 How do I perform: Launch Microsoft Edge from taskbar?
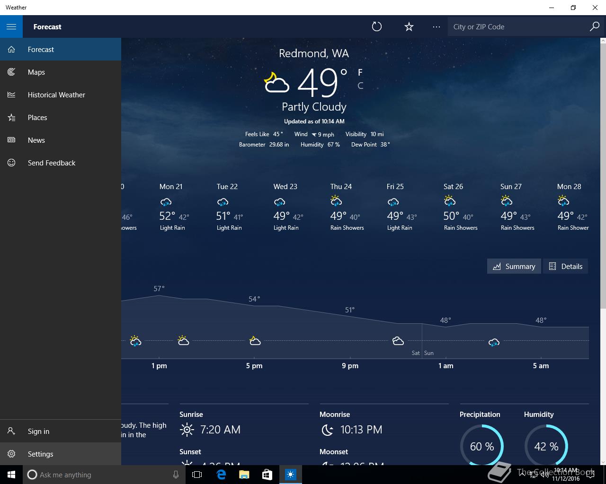(x=221, y=475)
